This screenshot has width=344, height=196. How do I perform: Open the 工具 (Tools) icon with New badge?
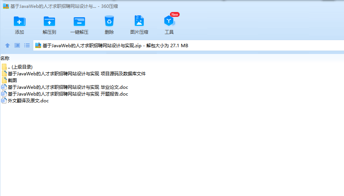pyautogui.click(x=169, y=21)
